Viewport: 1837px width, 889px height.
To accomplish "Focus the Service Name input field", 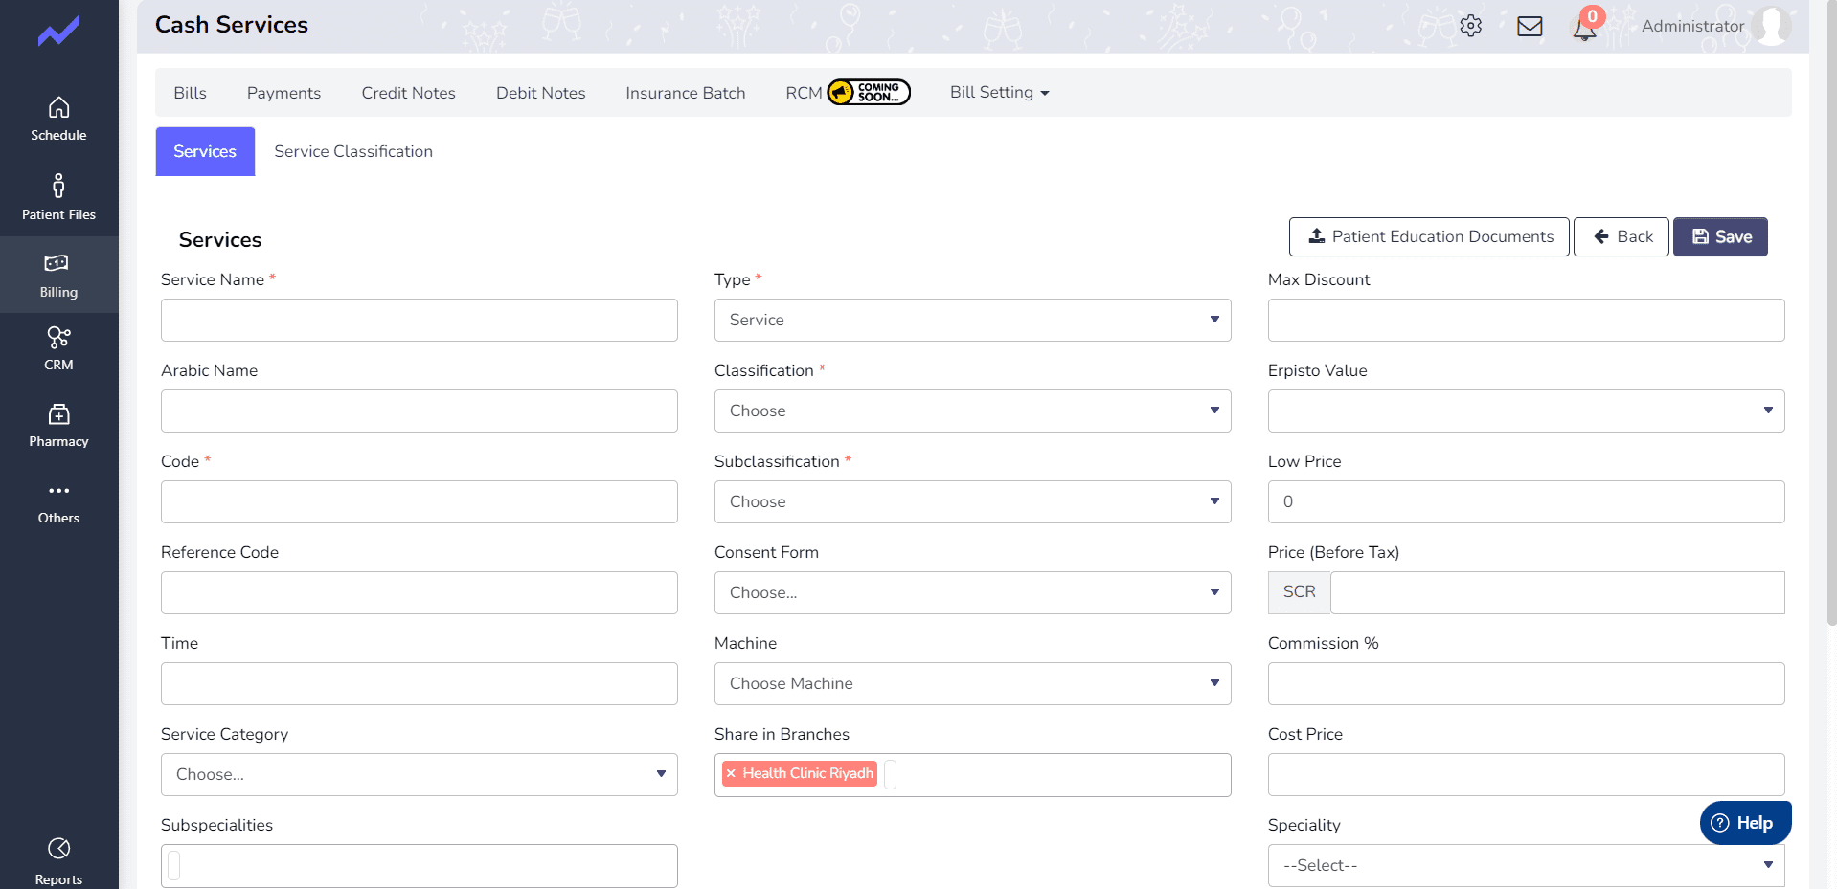I will [x=420, y=320].
